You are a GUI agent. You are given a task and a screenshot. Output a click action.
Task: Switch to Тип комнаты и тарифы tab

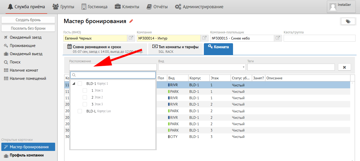[175, 49]
